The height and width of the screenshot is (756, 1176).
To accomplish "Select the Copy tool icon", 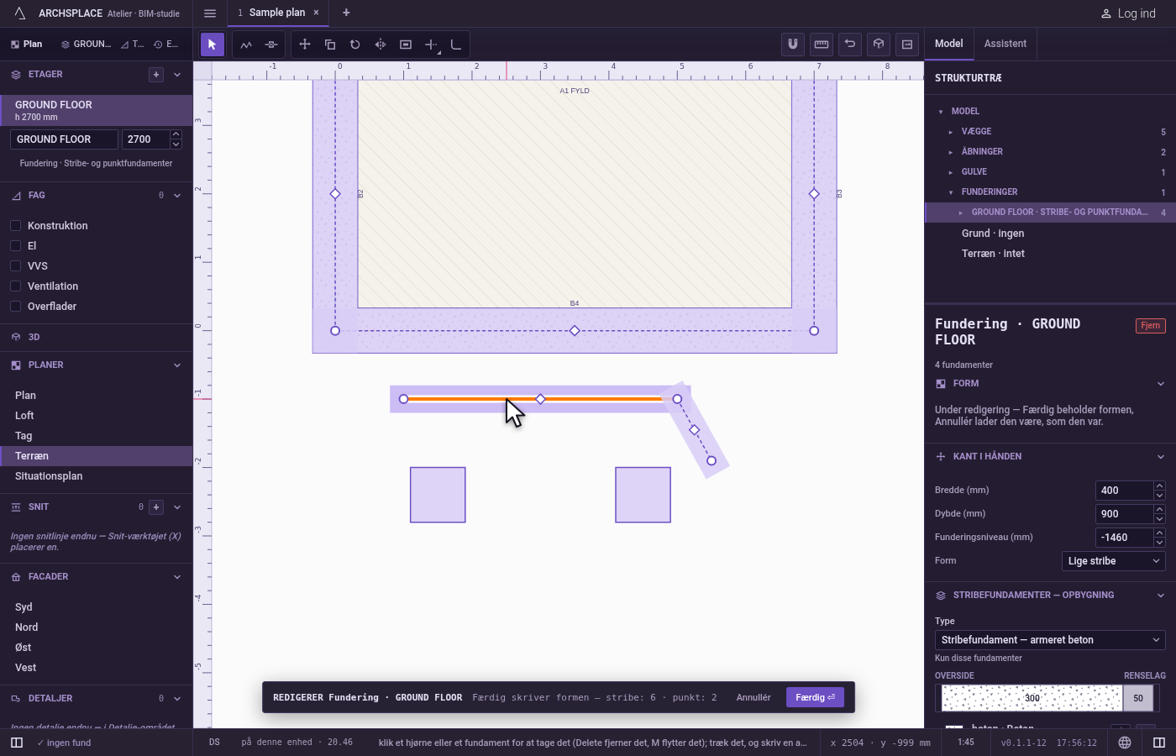I will click(x=330, y=45).
